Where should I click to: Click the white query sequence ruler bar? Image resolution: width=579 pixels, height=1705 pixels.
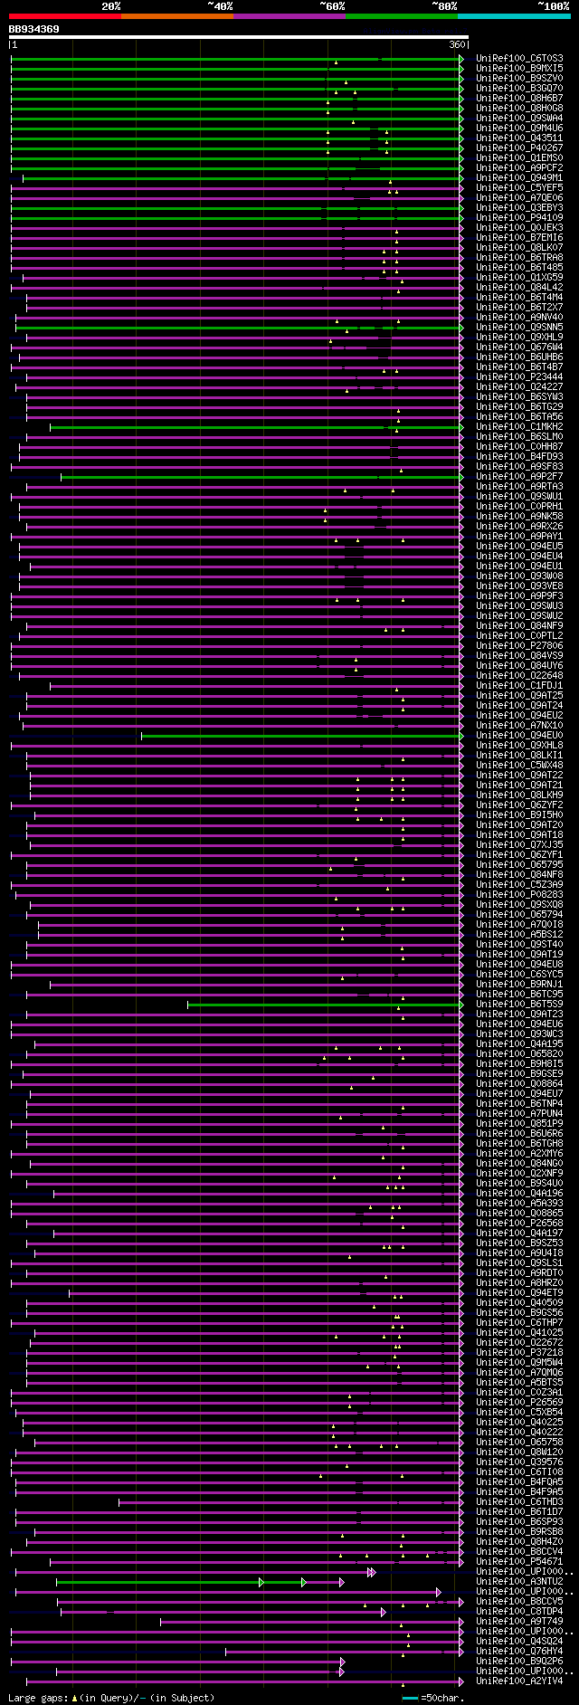coord(238,37)
